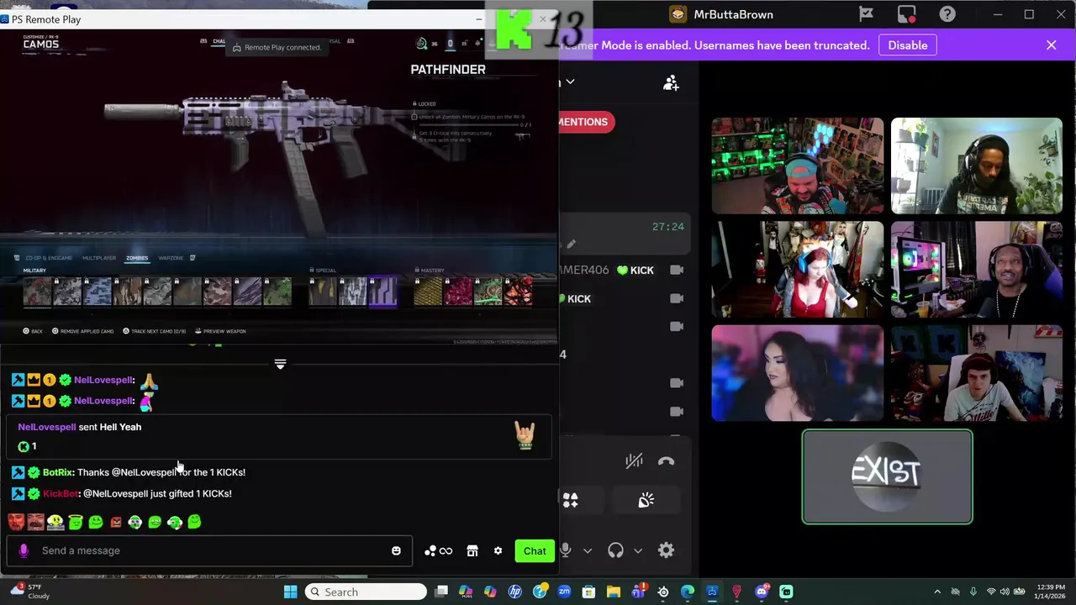Viewport: 1076px width, 605px height.
Task: Open the emoji picker smiley in the chat box
Action: (x=396, y=550)
